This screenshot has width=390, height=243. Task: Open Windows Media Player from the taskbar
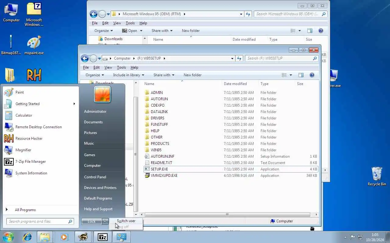click(x=64, y=237)
